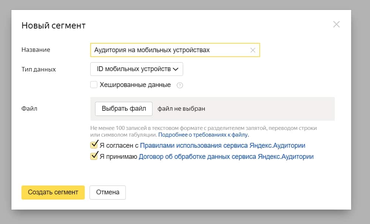Uncheck Я принимаю Договор об обработке данных

[94, 156]
